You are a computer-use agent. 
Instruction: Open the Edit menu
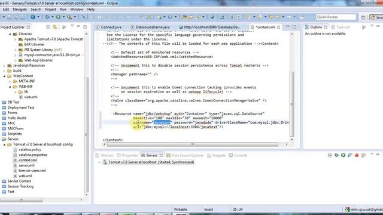click(x=6, y=10)
